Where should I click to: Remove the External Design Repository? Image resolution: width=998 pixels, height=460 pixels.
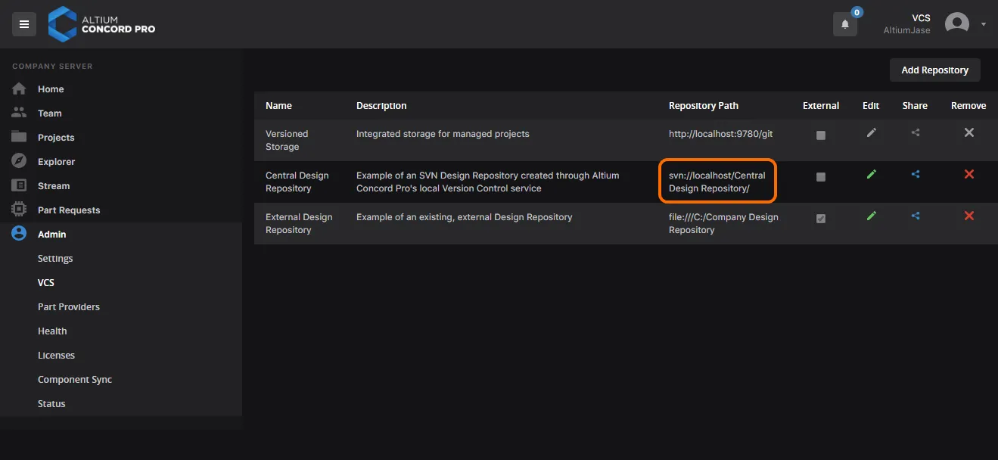(968, 216)
